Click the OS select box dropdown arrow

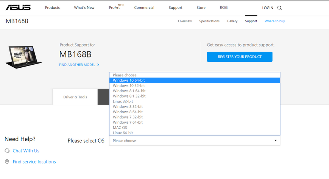click(276, 141)
